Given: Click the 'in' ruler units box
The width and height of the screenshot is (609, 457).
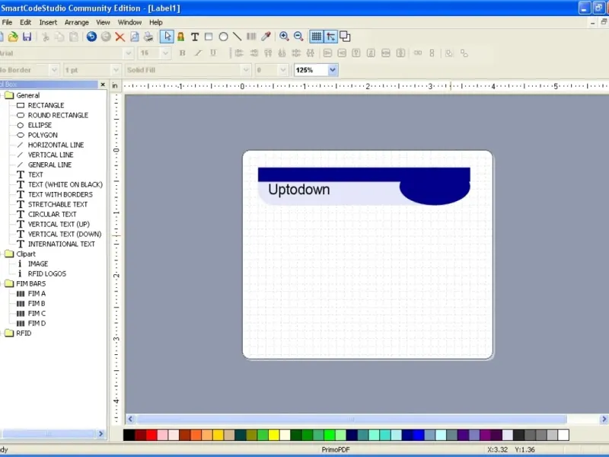Looking at the screenshot, I should pyautogui.click(x=115, y=85).
